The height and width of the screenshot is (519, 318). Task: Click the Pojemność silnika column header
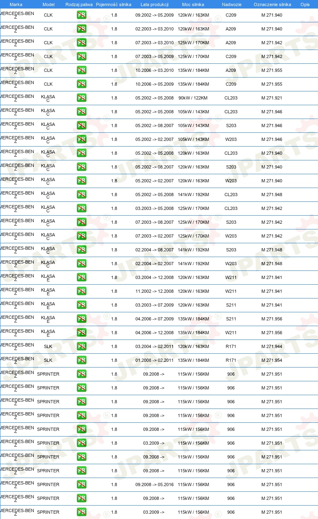click(x=113, y=4)
